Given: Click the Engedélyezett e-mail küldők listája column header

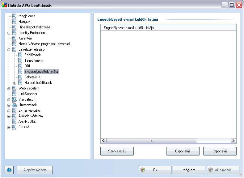Looking at the screenshot, I should click(x=169, y=28).
